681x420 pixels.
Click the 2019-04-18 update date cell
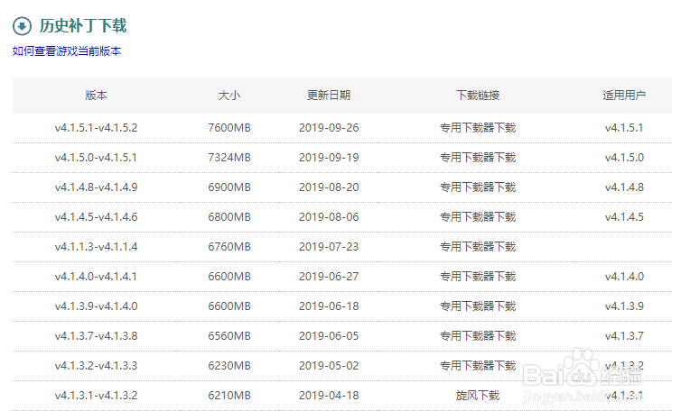pos(329,396)
